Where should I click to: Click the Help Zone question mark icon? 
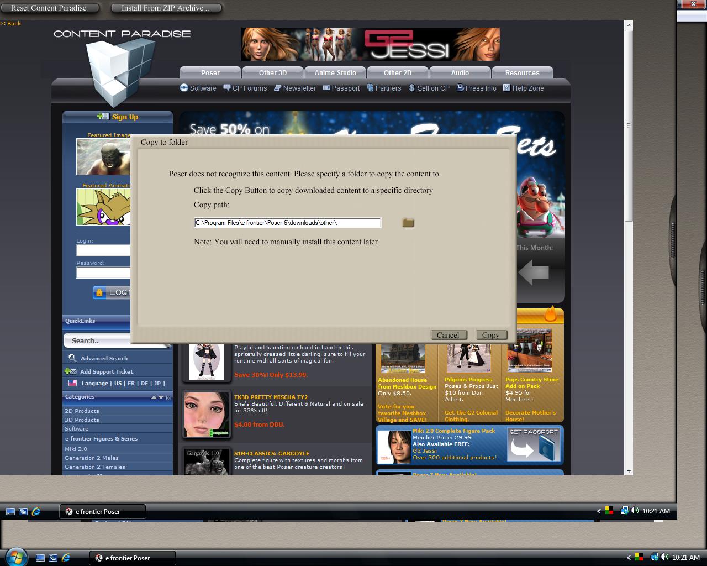coord(506,87)
